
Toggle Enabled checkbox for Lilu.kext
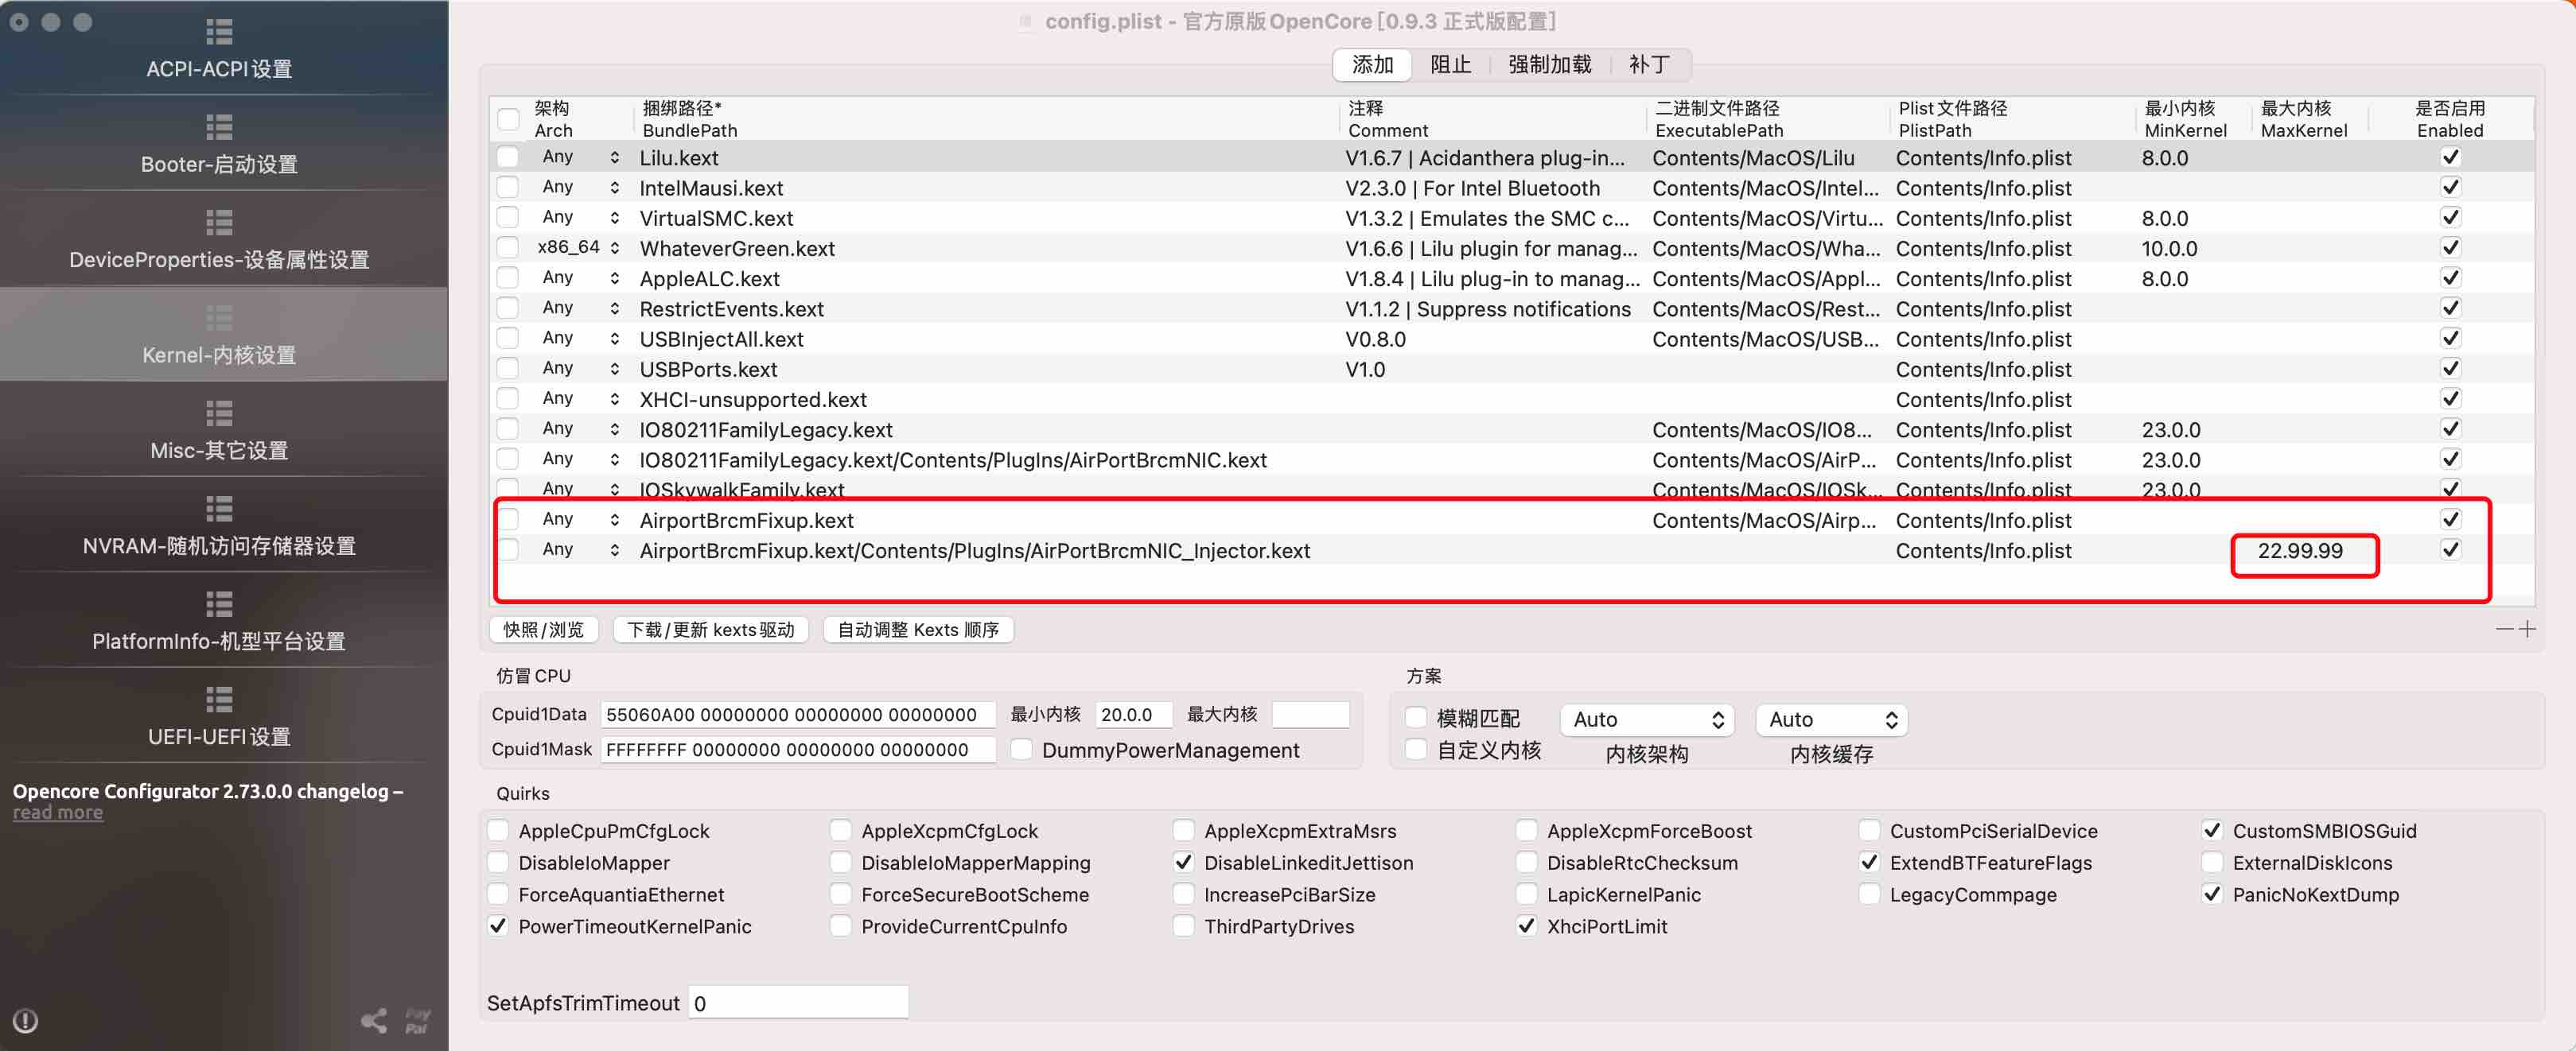2450,157
